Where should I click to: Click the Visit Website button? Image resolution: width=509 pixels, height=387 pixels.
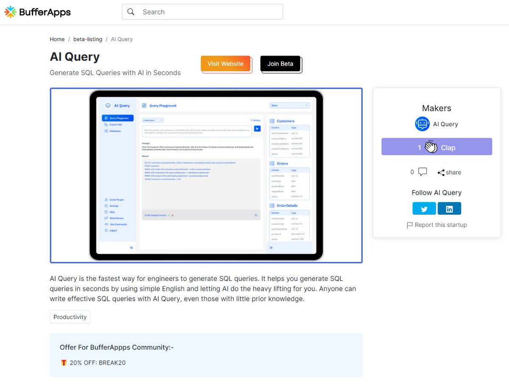point(226,64)
